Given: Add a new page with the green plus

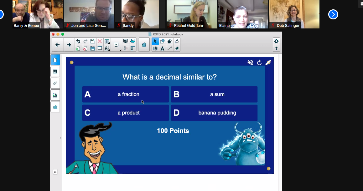Looking at the screenshot, I should [x=78, y=48].
